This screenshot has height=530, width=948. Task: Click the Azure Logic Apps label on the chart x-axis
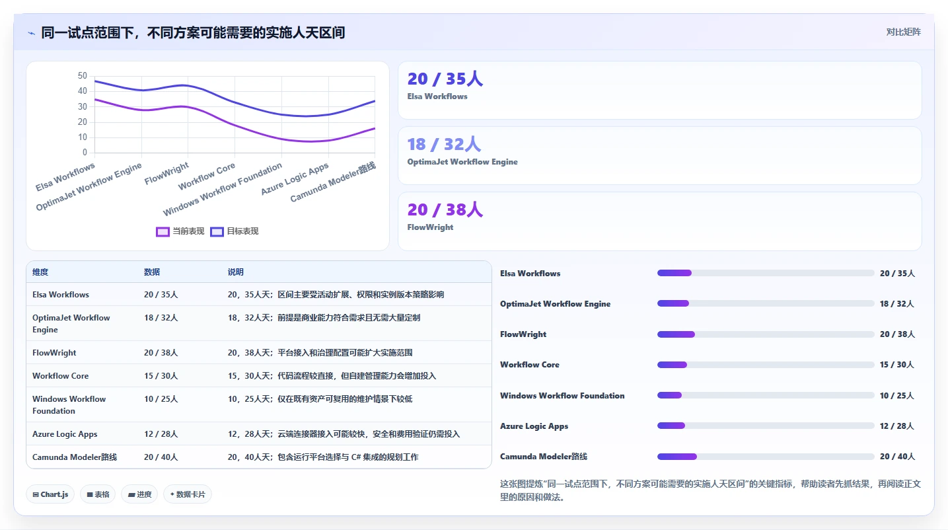[295, 178]
